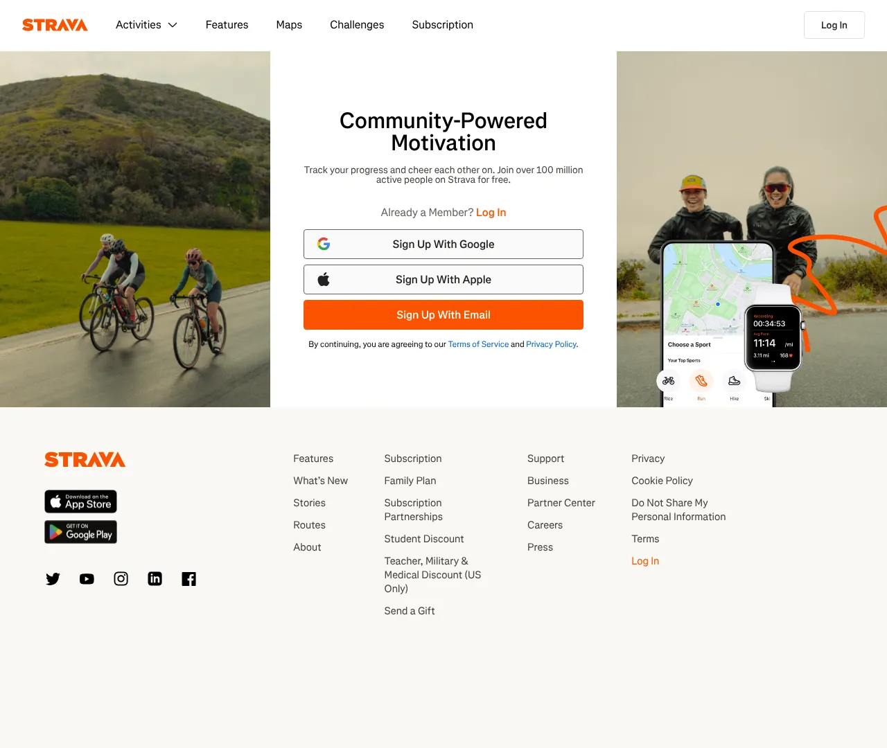887x748 pixels.
Task: Click Log In next to Already a Member
Action: click(491, 212)
